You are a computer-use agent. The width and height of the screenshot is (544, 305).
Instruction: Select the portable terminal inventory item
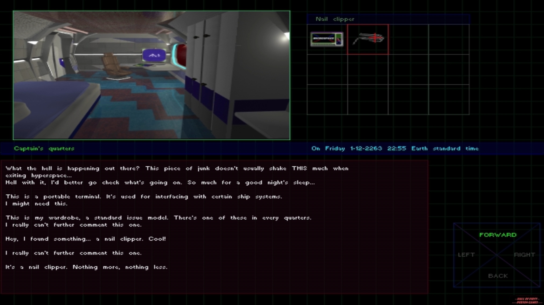(x=326, y=39)
